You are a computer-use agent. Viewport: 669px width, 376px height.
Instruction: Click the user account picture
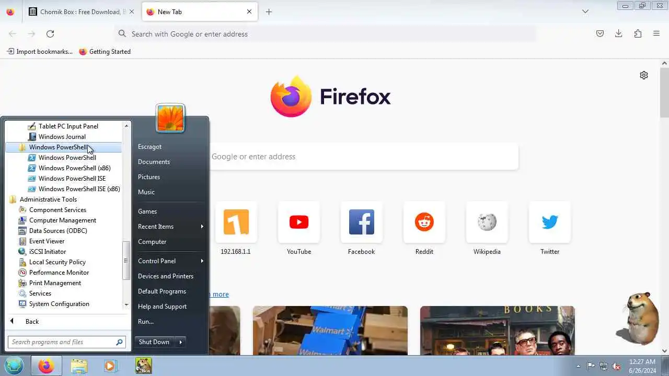(170, 118)
